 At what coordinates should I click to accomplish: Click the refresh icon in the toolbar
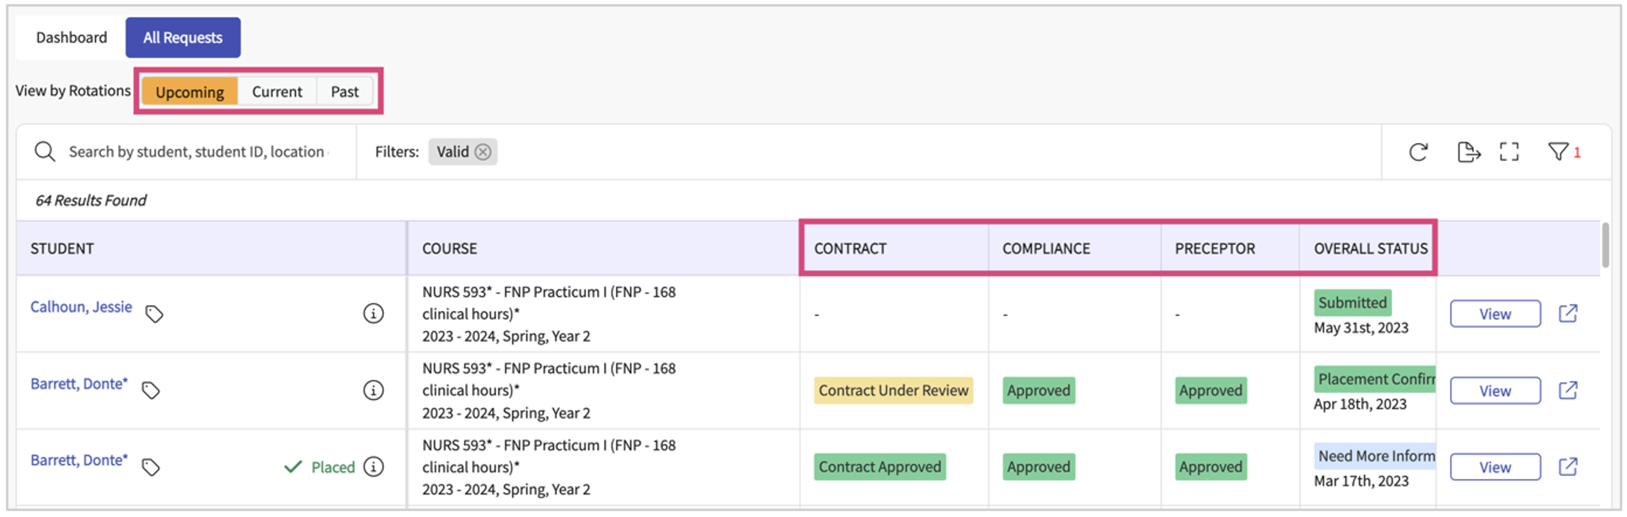click(x=1418, y=152)
